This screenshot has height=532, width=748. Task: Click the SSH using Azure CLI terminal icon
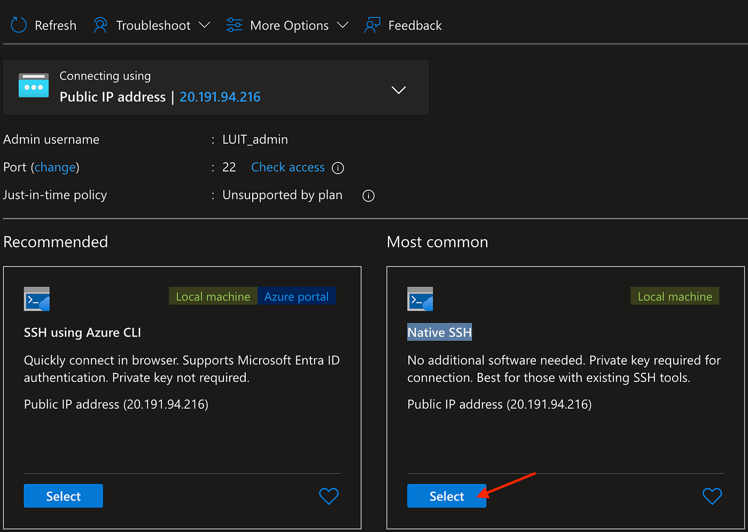click(37, 299)
